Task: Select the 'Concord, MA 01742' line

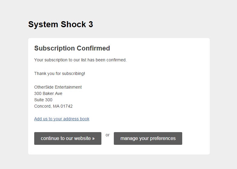Action: (x=53, y=106)
